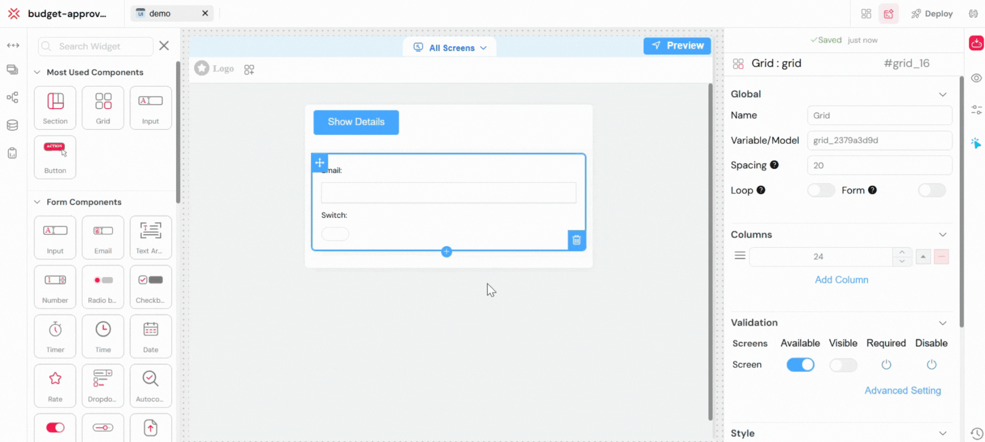Open the database icon in left sidebar

(x=13, y=125)
